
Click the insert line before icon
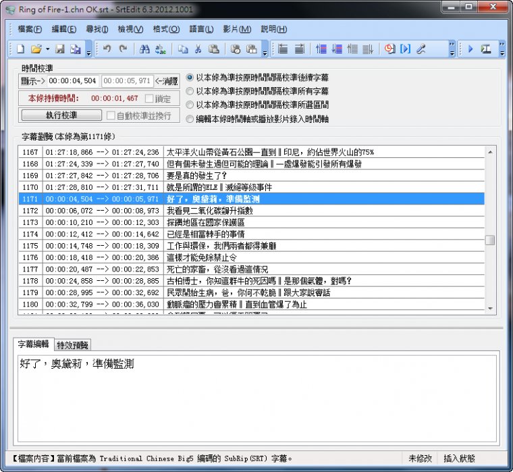pyautogui.click(x=283, y=49)
